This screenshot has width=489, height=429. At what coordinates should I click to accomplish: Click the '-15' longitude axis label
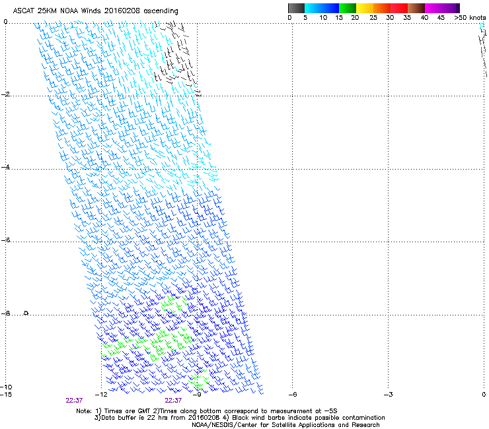click(6, 395)
